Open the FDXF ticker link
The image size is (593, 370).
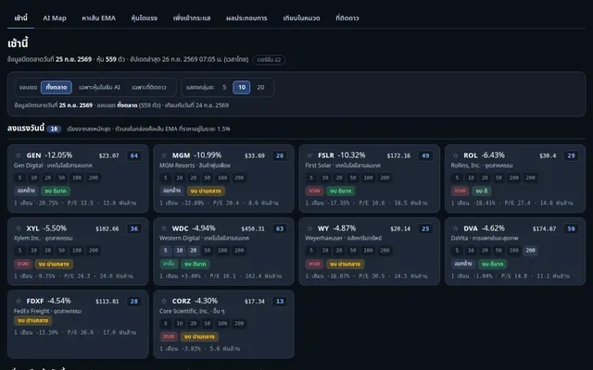(35, 301)
